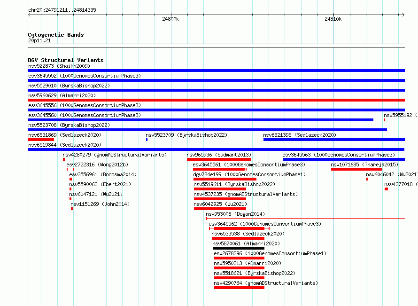Select the nsv1071685 (Thareja2015) red bar

(x=356, y=169)
